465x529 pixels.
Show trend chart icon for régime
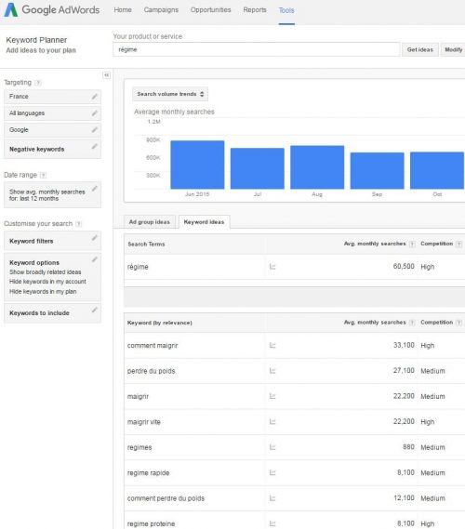click(x=272, y=267)
